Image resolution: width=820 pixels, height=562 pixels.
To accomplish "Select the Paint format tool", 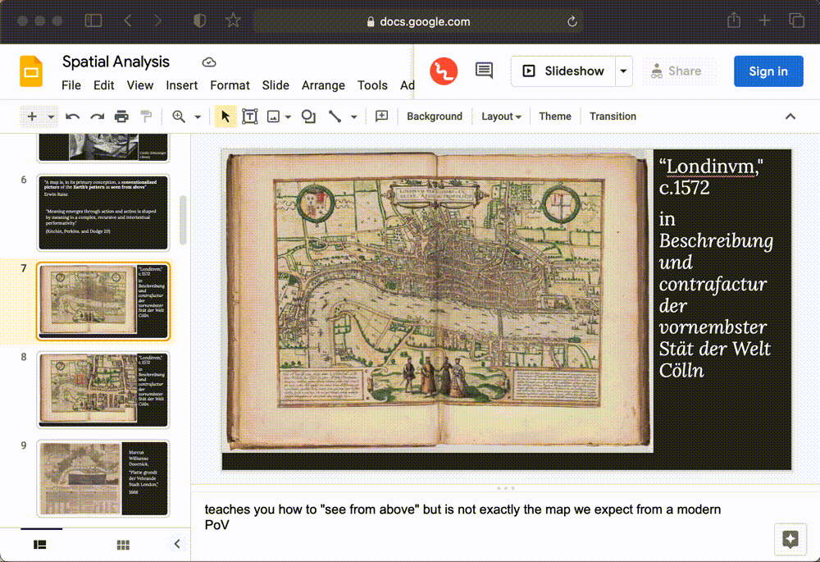I will tap(146, 117).
